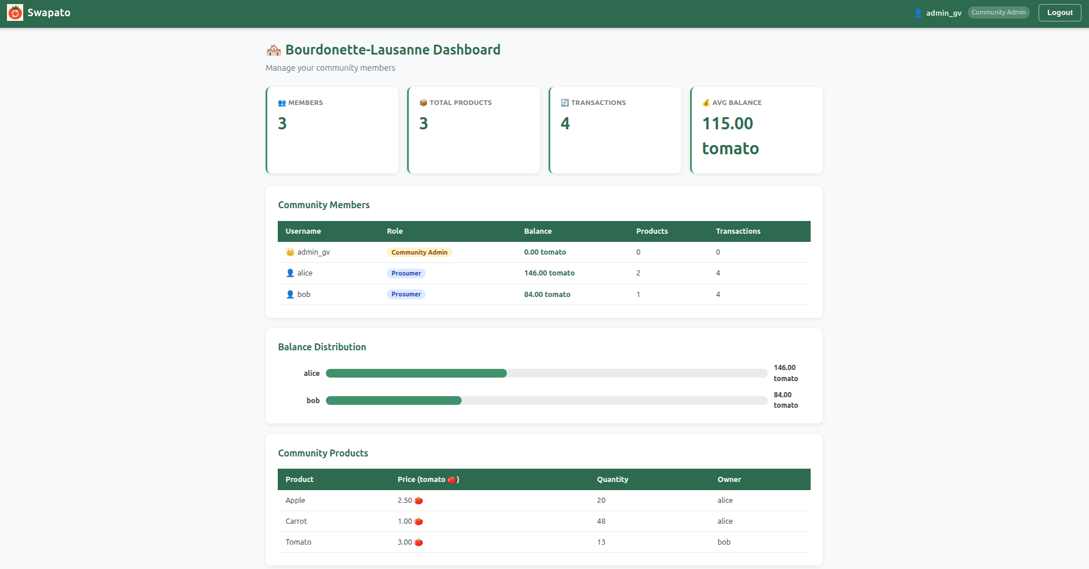Click Community Admin role badge in members table
Viewport: 1089px width, 569px height.
click(x=419, y=252)
